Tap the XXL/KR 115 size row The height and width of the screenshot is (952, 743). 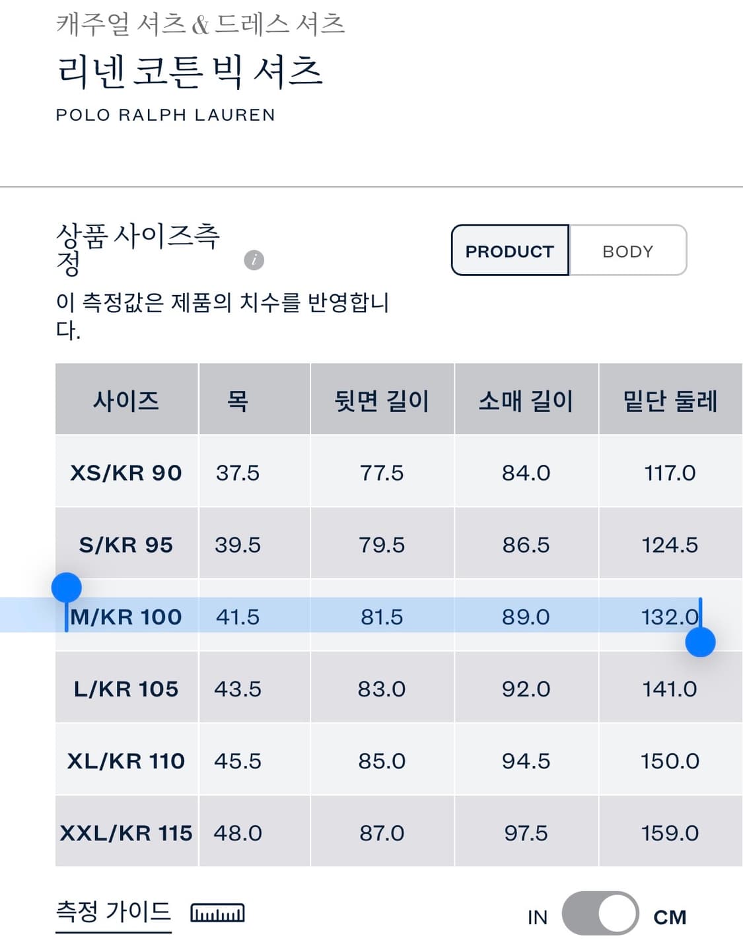(126, 833)
